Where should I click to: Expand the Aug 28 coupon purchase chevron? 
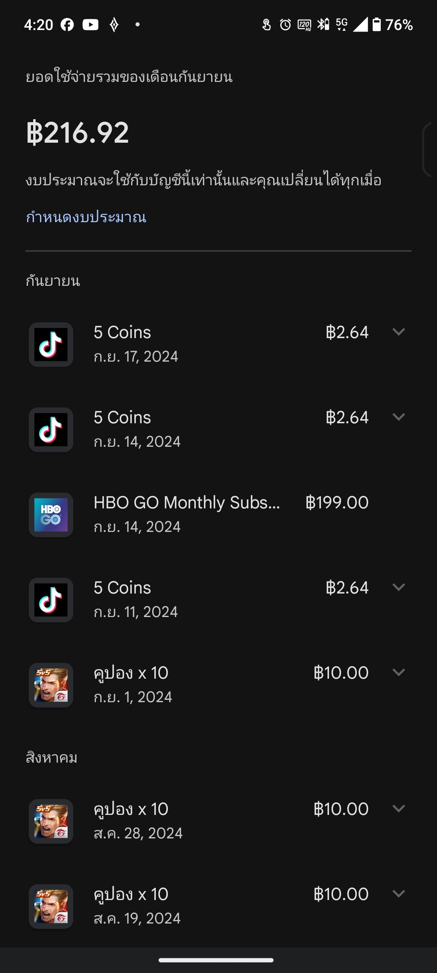pyautogui.click(x=399, y=809)
